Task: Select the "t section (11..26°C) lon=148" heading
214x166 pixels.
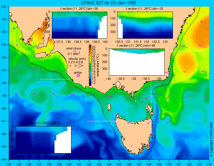Action: pyautogui.click(x=136, y=46)
